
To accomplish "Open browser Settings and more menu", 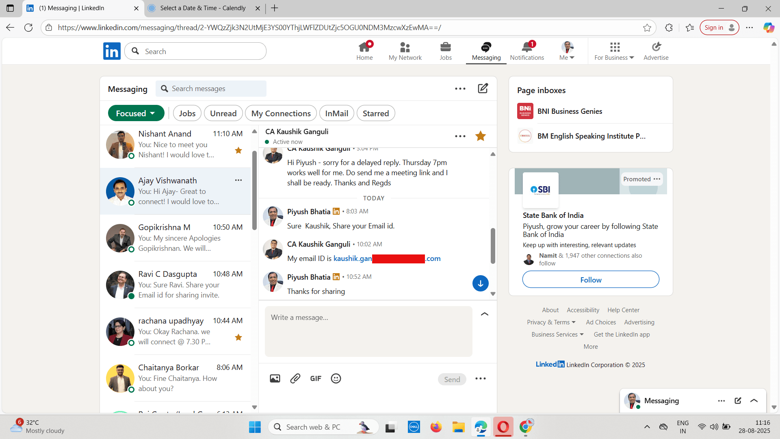I will coord(750,28).
